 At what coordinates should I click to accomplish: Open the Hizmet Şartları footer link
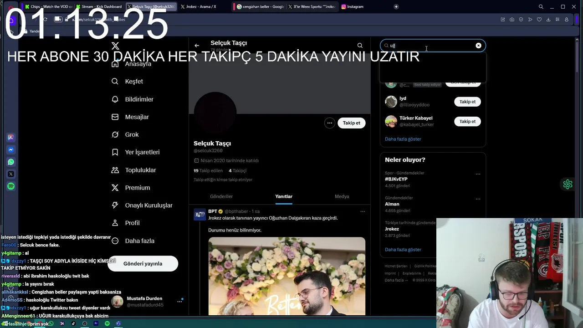[x=396, y=266]
